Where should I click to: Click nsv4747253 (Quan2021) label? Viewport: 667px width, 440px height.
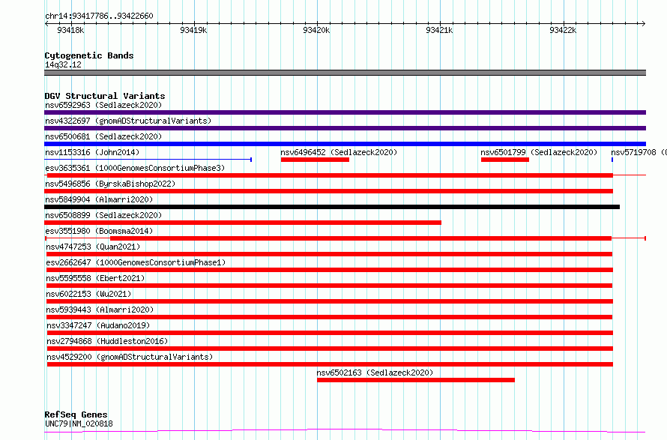coord(93,247)
